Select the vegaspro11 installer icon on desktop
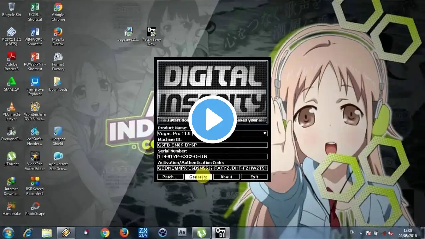The height and width of the screenshot is (239, 425). [x=128, y=34]
